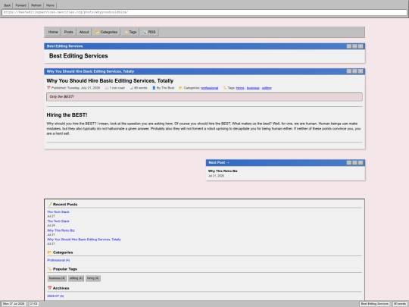Click the browser Refresh button
The height and width of the screenshot is (307, 409).
[36, 5]
